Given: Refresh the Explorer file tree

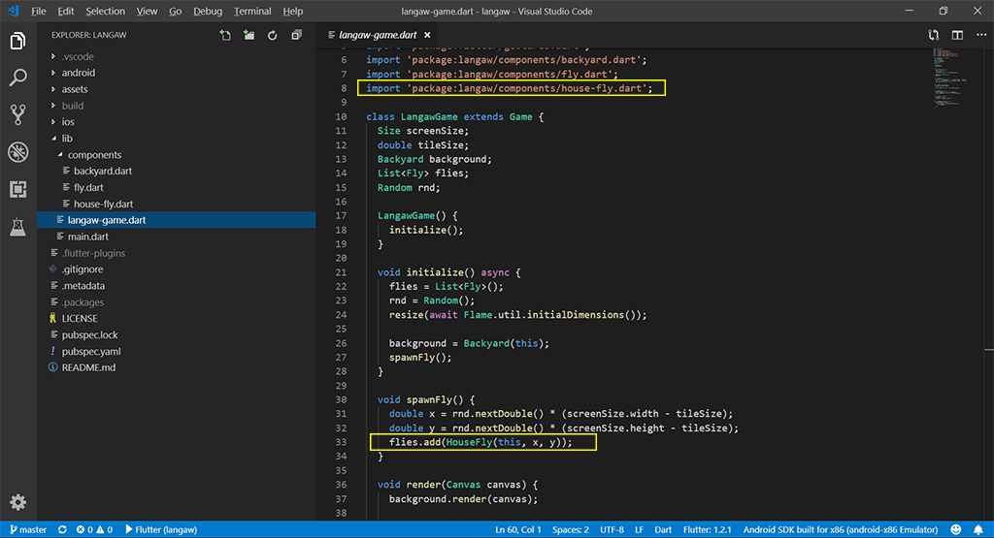Looking at the screenshot, I should (x=272, y=35).
